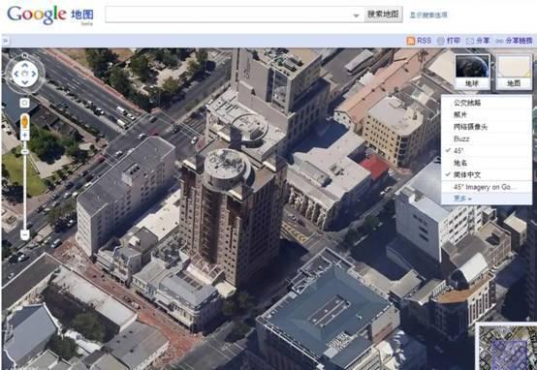Zoom out with the minus button
The height and width of the screenshot is (370, 537).
24,234
